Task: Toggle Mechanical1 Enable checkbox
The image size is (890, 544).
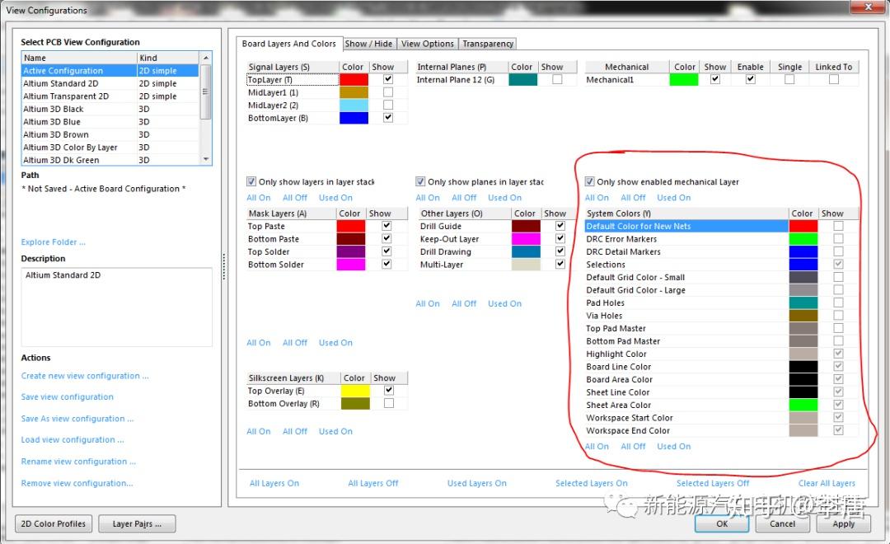Action: point(751,79)
